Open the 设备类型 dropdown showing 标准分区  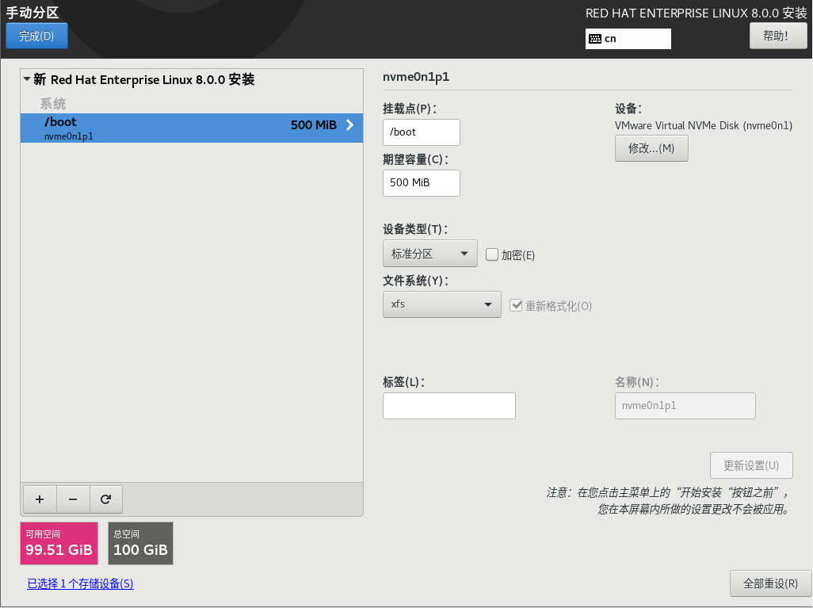429,254
